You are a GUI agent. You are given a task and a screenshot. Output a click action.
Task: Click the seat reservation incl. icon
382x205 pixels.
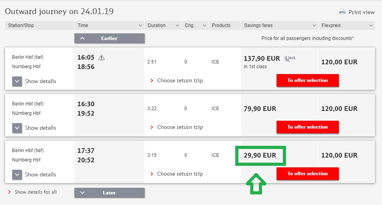point(290,58)
